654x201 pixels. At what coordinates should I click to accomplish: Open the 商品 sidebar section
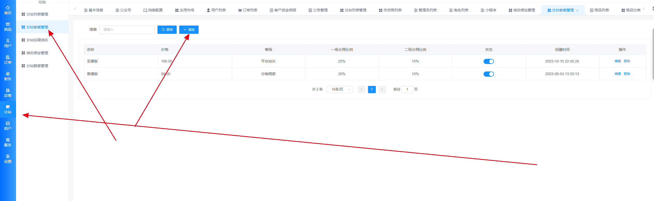click(8, 27)
